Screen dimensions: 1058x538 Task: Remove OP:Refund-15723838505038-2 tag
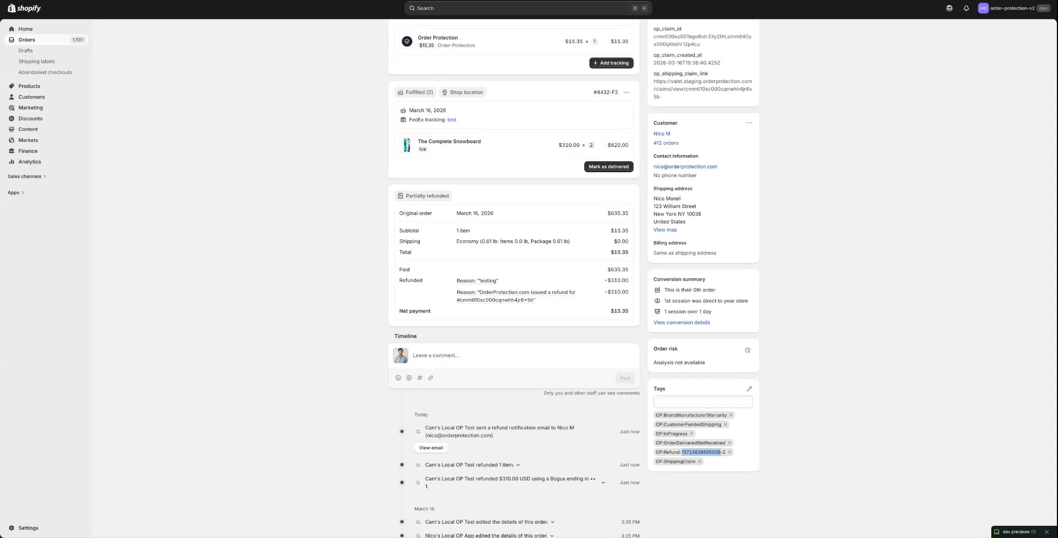click(x=730, y=452)
